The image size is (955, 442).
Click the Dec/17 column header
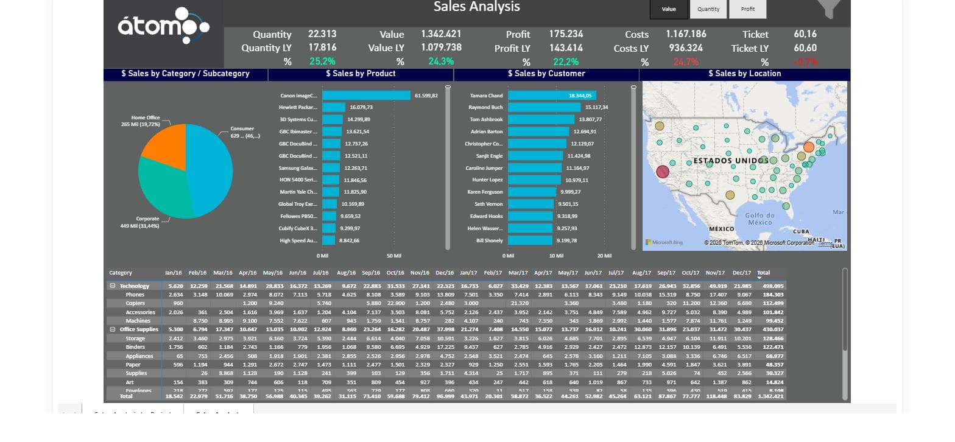point(742,273)
